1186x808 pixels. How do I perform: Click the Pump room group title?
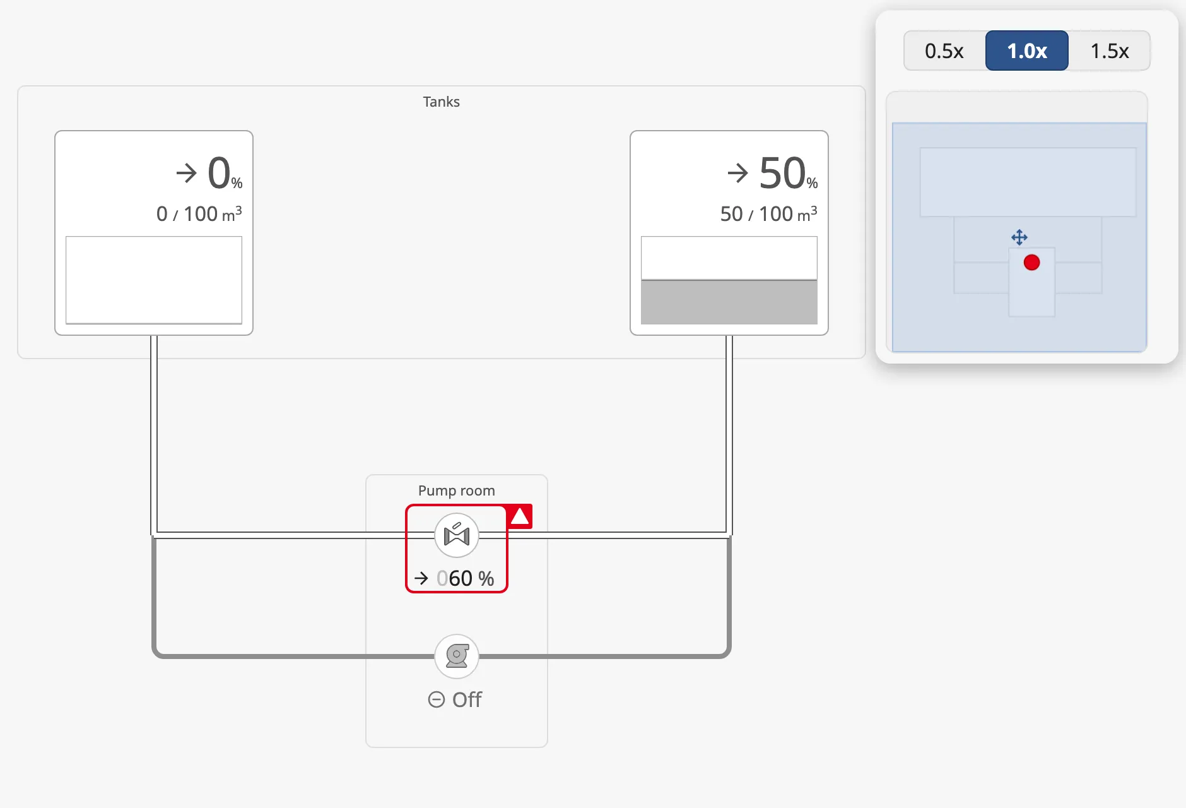pyautogui.click(x=457, y=490)
